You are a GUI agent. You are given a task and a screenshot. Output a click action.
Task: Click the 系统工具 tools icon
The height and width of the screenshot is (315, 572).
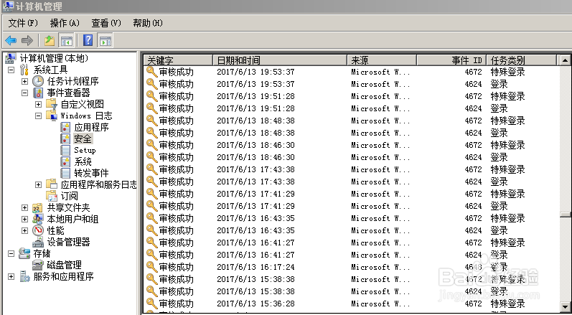coord(24,70)
